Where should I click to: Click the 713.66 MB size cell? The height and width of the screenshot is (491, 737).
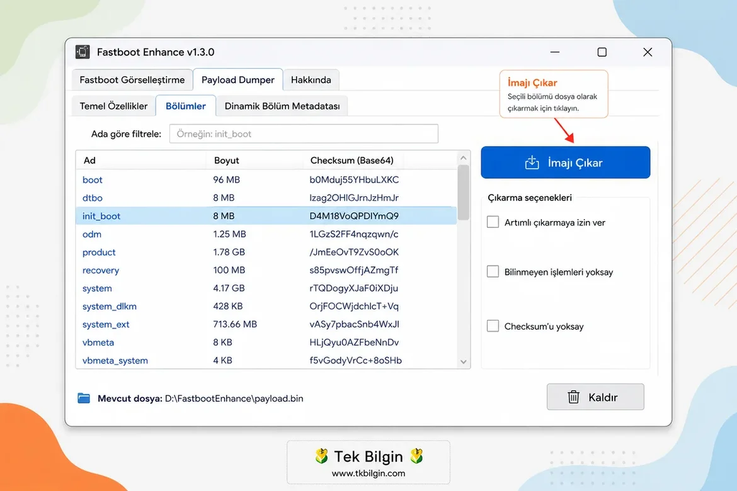(x=235, y=324)
